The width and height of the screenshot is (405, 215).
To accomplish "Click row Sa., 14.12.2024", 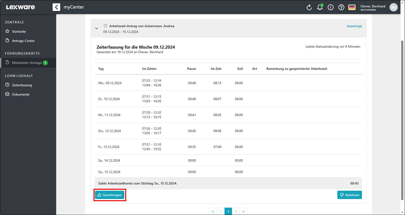I will click(228, 160).
